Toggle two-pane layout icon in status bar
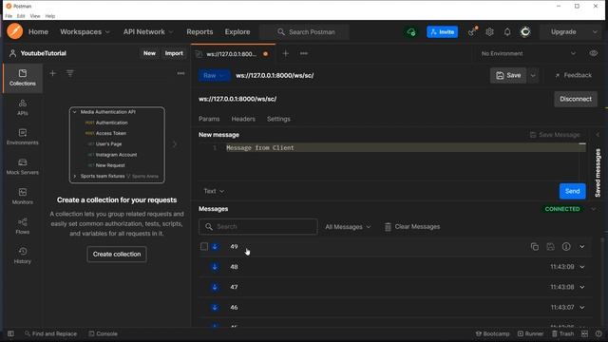This screenshot has width=608, height=342. [x=585, y=333]
